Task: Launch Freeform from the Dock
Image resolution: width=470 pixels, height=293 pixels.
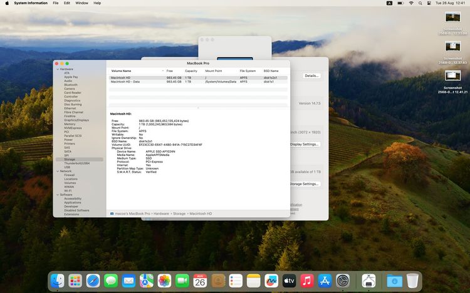Action: point(271,281)
